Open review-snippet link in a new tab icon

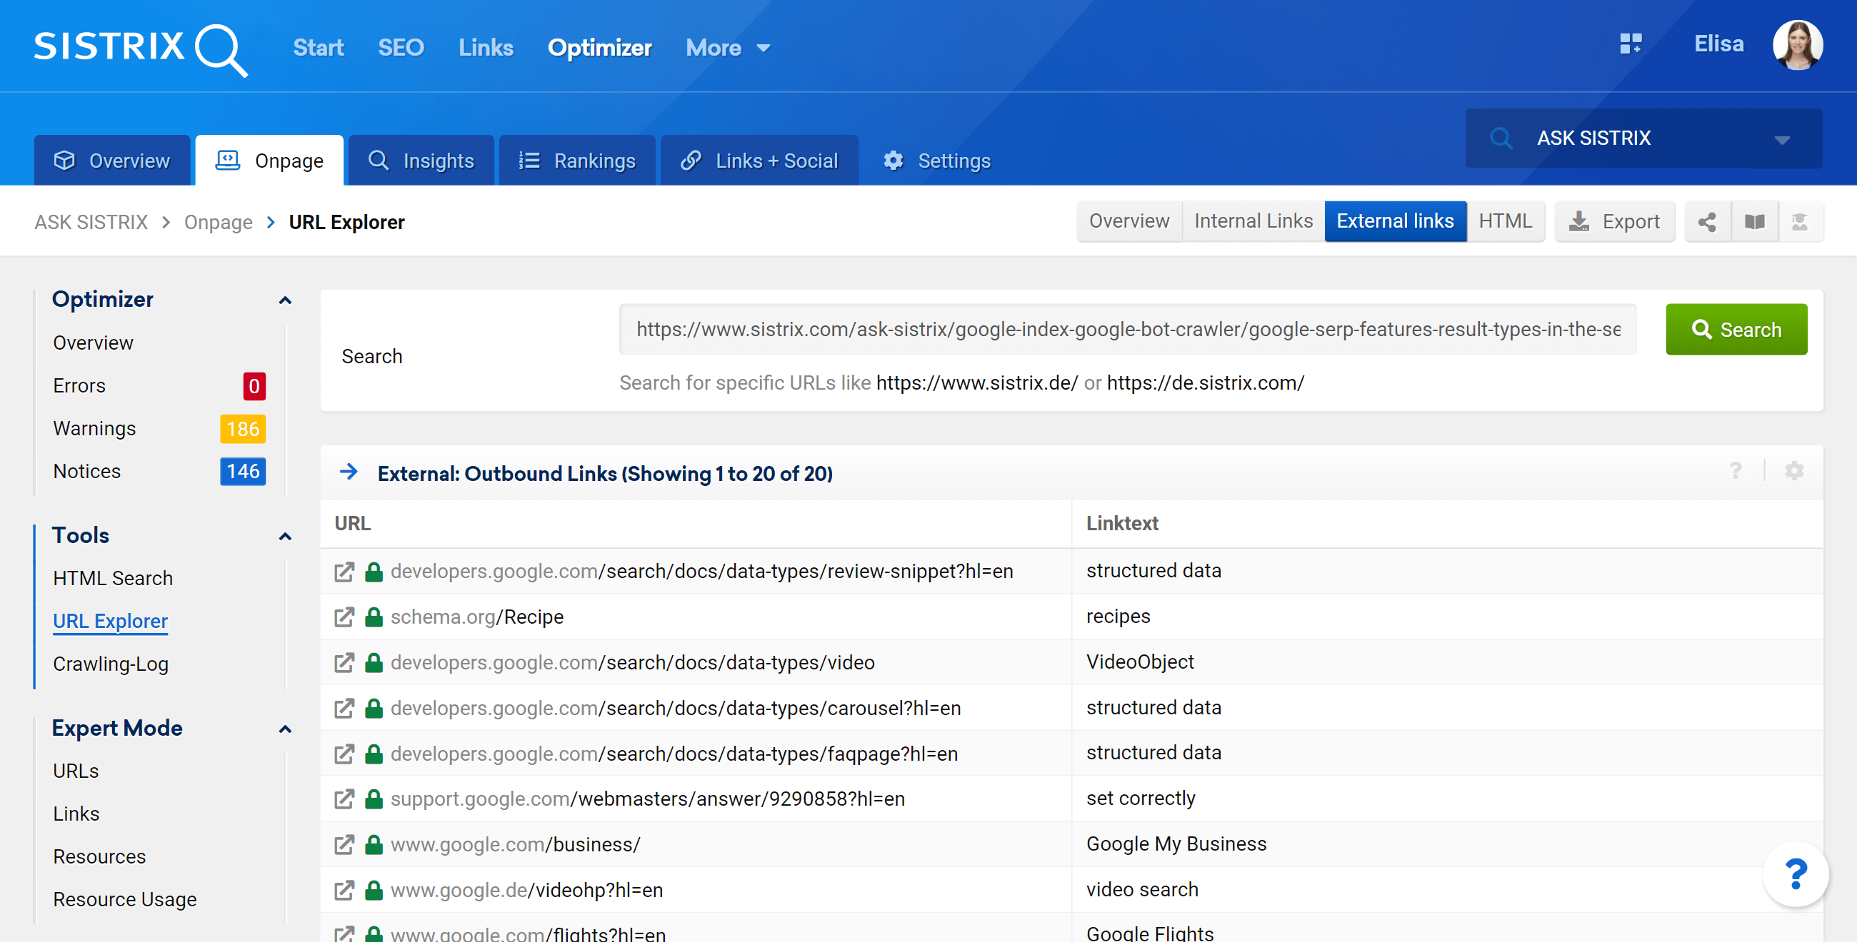click(344, 572)
